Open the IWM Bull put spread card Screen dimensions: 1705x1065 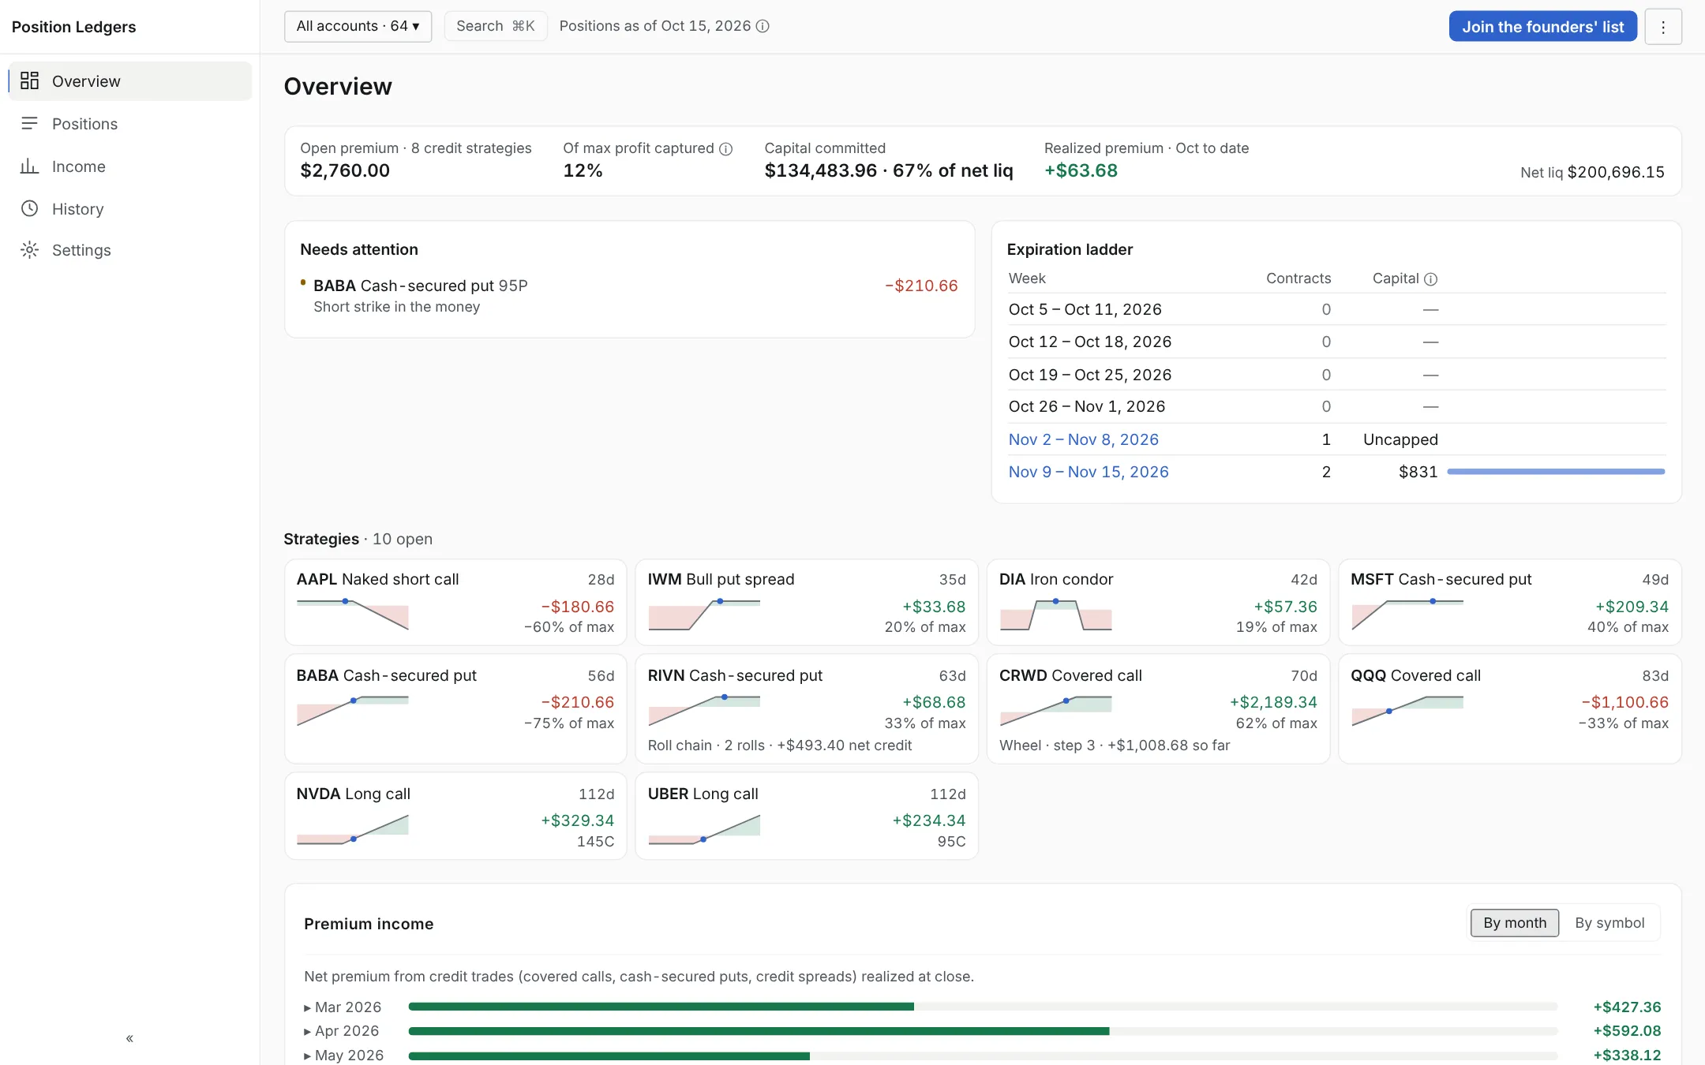(807, 602)
